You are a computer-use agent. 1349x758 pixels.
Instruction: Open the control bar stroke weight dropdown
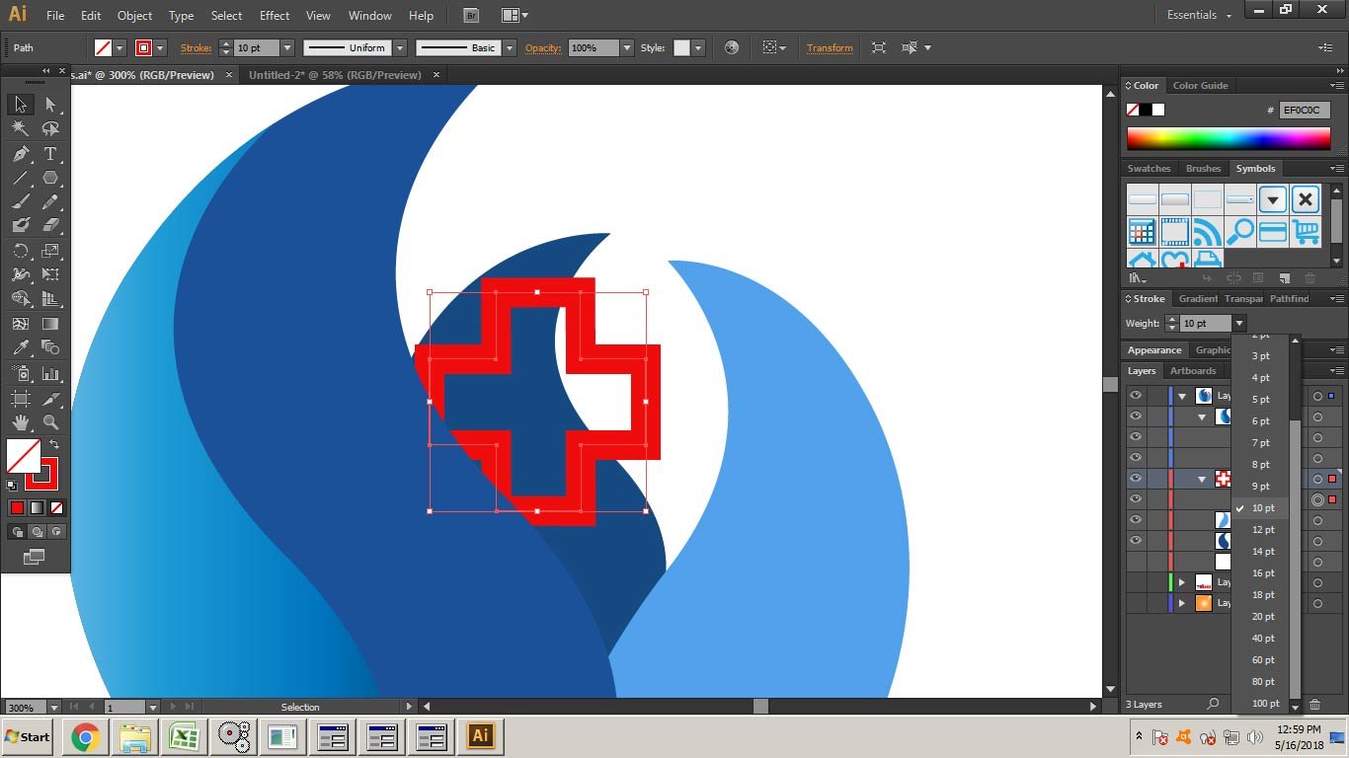[287, 47]
